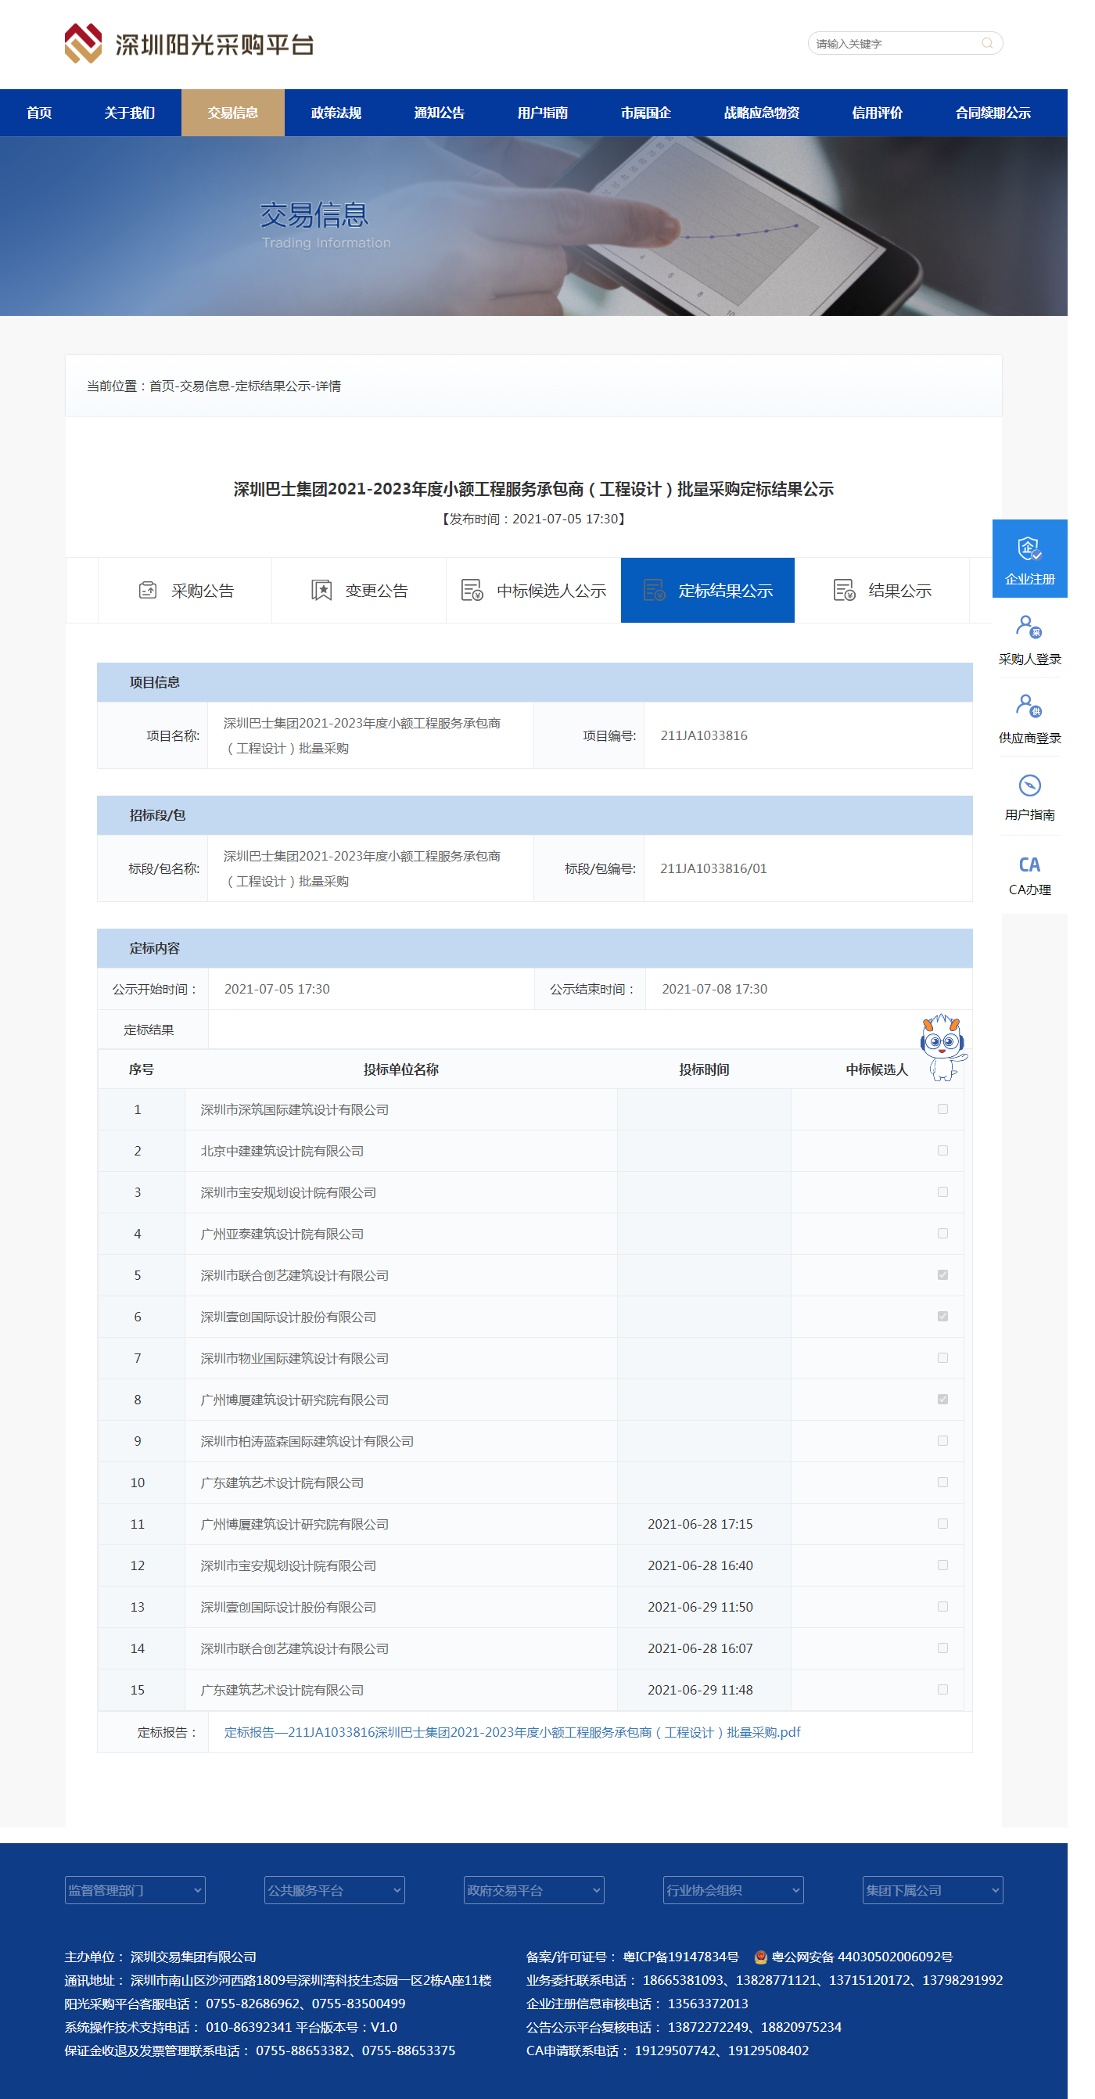Open 战略应急物资 menu item

point(762,113)
